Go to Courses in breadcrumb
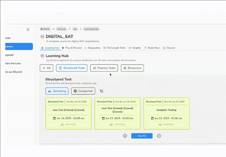Image resolution: width=226 pixels, height=157 pixels. coord(61,29)
